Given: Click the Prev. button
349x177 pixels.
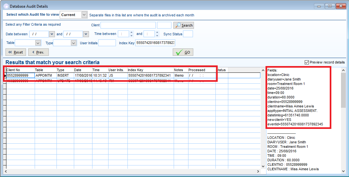Looking at the screenshot, I should coord(38,52).
